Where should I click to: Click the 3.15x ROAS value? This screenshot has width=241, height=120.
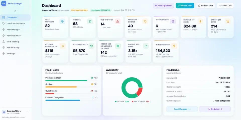click(133, 51)
